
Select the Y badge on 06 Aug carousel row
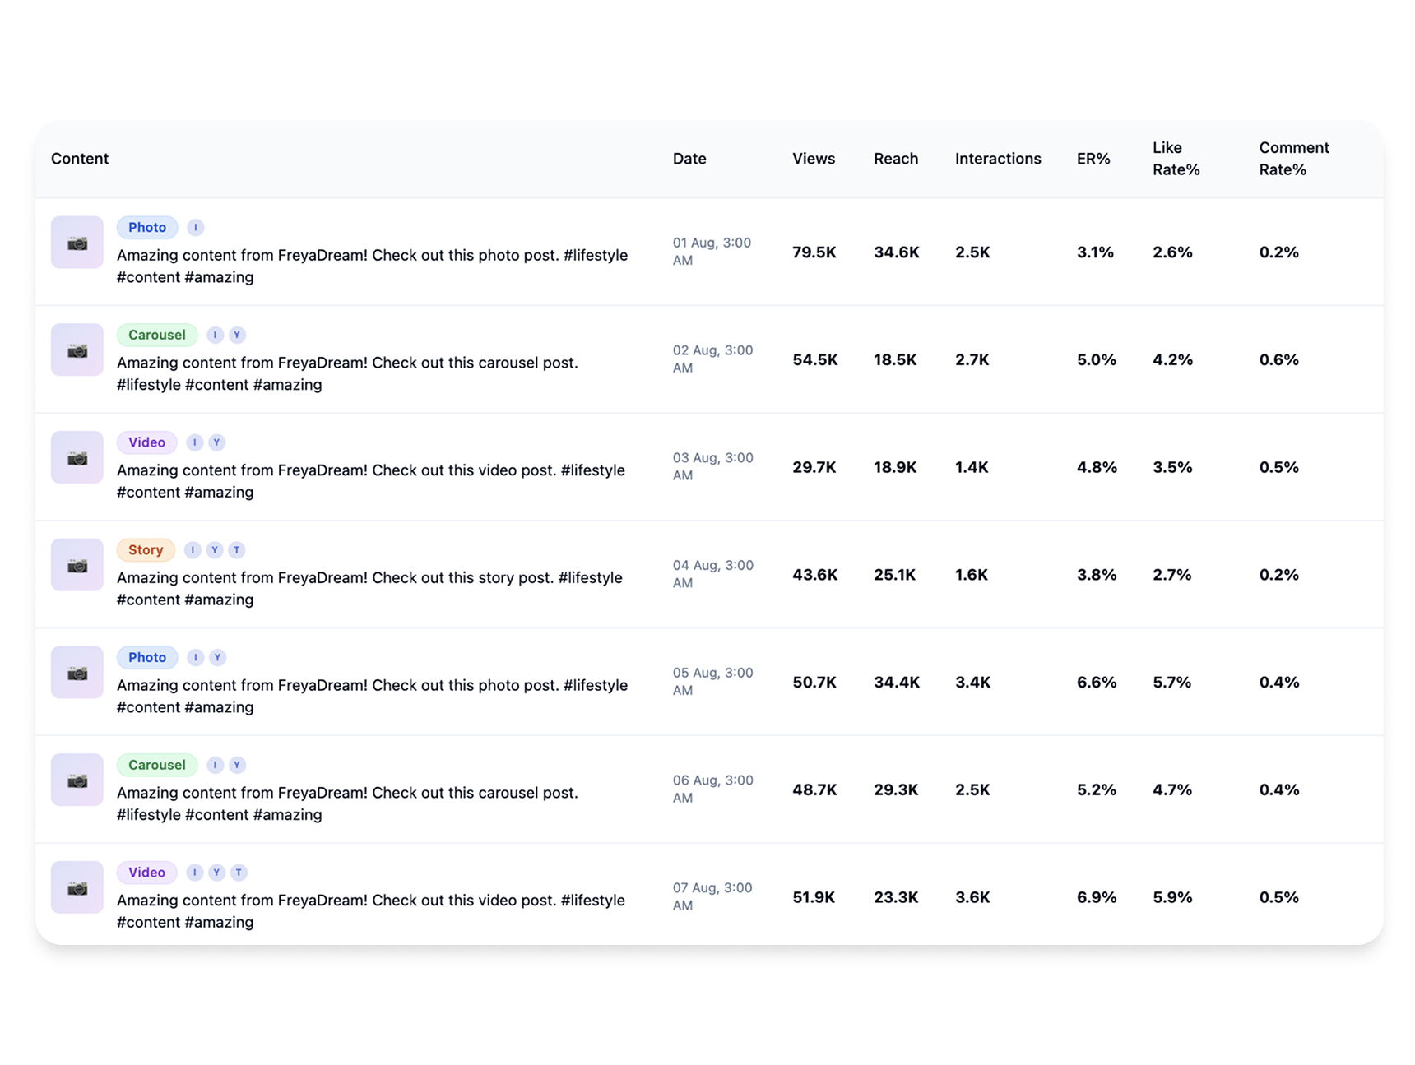pyautogui.click(x=237, y=765)
